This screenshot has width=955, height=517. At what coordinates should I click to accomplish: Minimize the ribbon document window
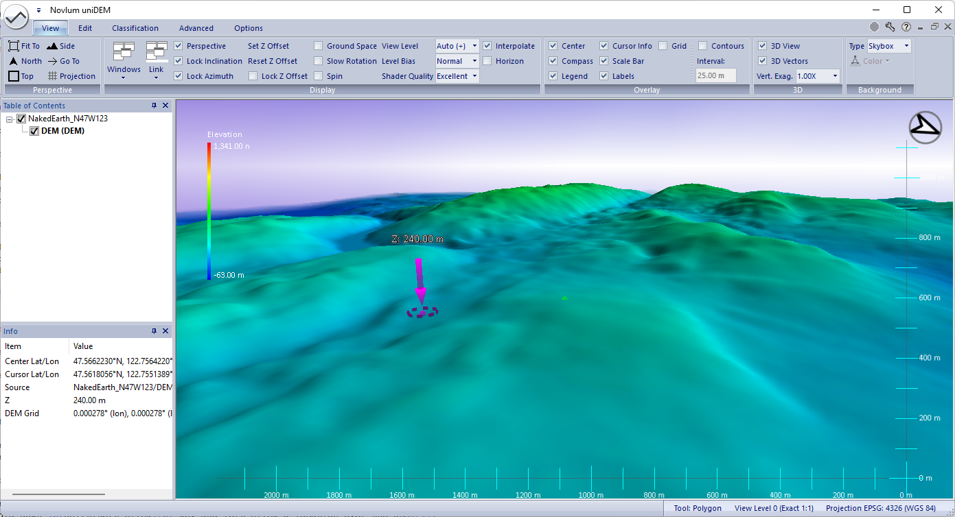coord(922,27)
